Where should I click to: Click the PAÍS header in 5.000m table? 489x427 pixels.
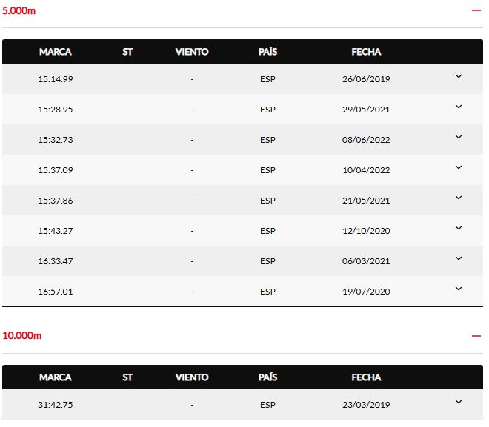(x=267, y=52)
